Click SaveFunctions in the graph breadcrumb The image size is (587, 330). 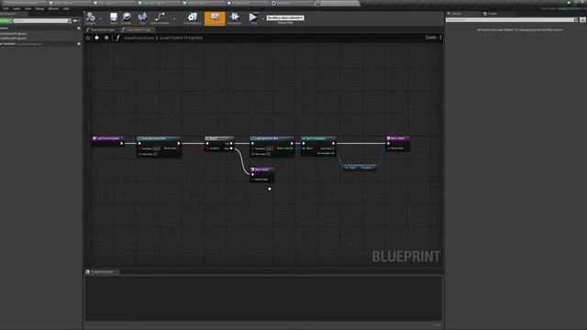click(138, 38)
